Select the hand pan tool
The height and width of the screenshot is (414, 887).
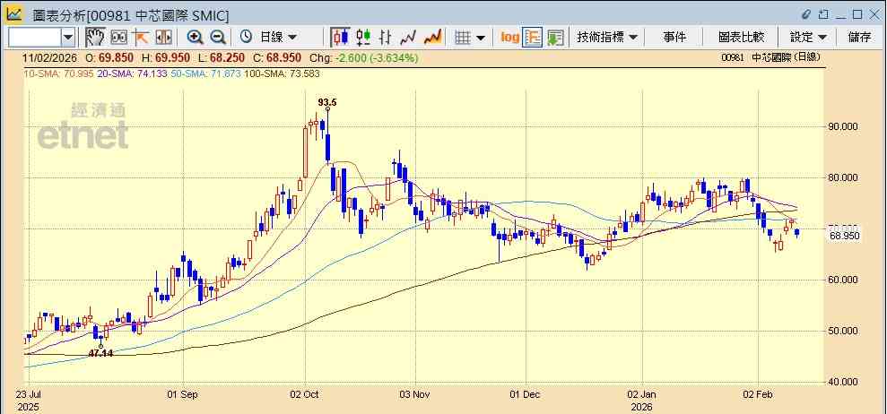[95, 38]
